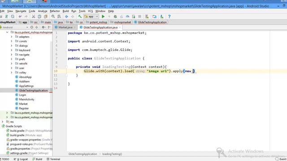
Task: Navigate Back with blue arrow icon
Action: click(x=66, y=17)
